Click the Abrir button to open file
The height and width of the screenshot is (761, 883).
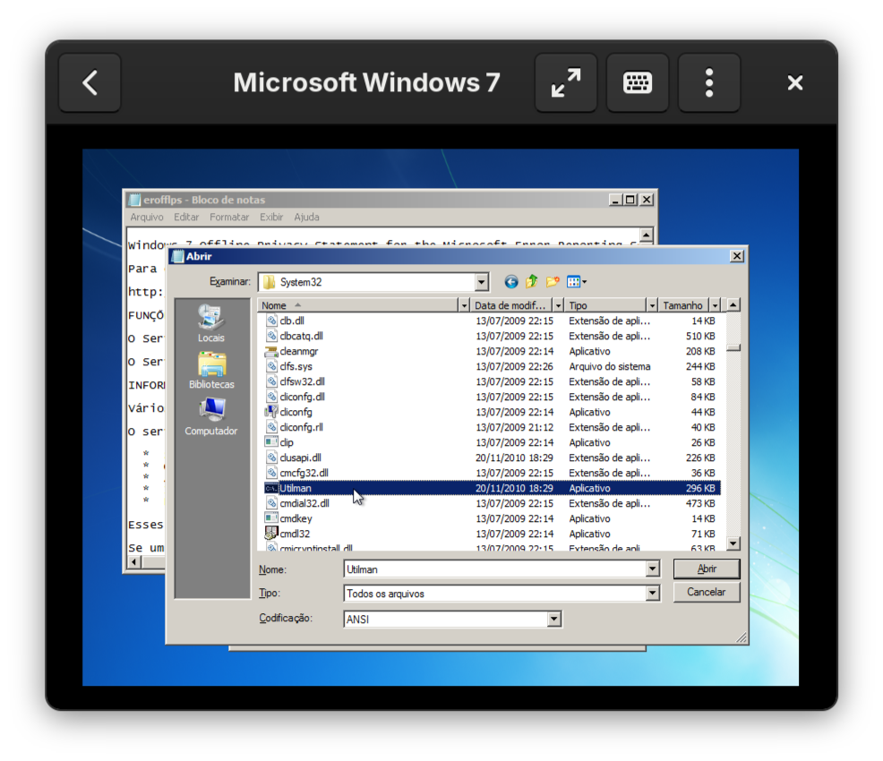[x=707, y=569]
